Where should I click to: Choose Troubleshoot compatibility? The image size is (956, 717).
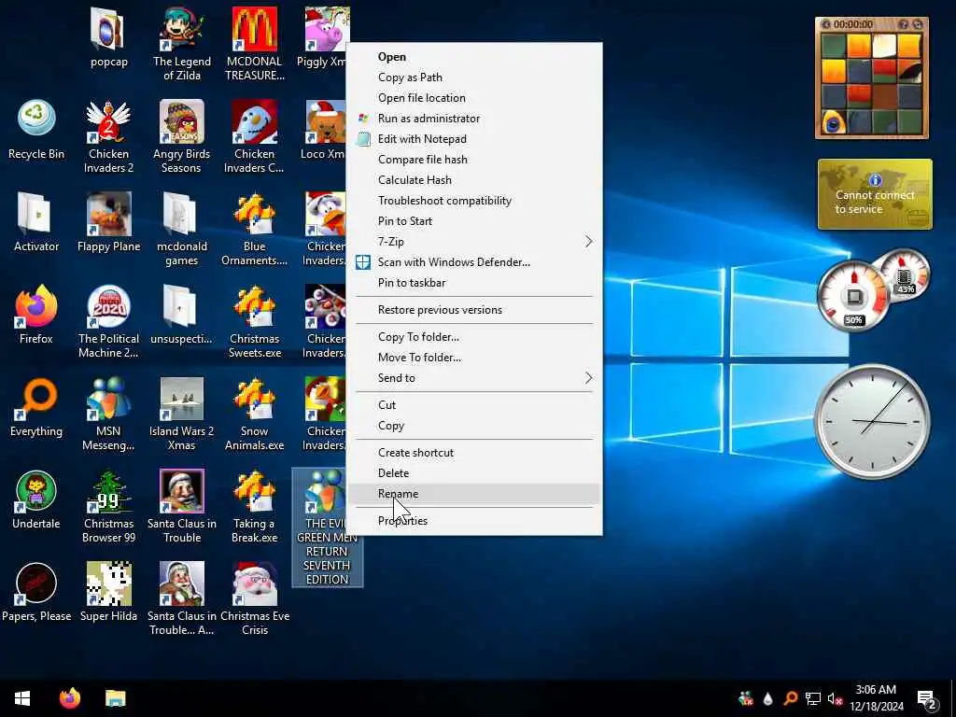(474, 201)
